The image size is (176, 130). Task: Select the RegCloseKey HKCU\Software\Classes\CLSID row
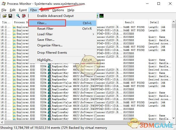pos(86,112)
